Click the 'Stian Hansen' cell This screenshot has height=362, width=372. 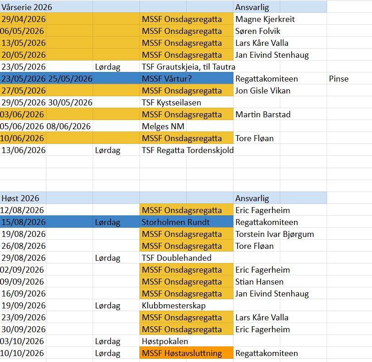(259, 282)
